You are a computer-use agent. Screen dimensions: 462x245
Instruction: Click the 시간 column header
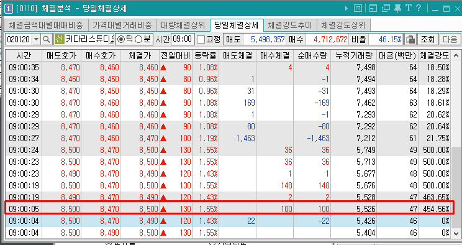click(x=24, y=55)
